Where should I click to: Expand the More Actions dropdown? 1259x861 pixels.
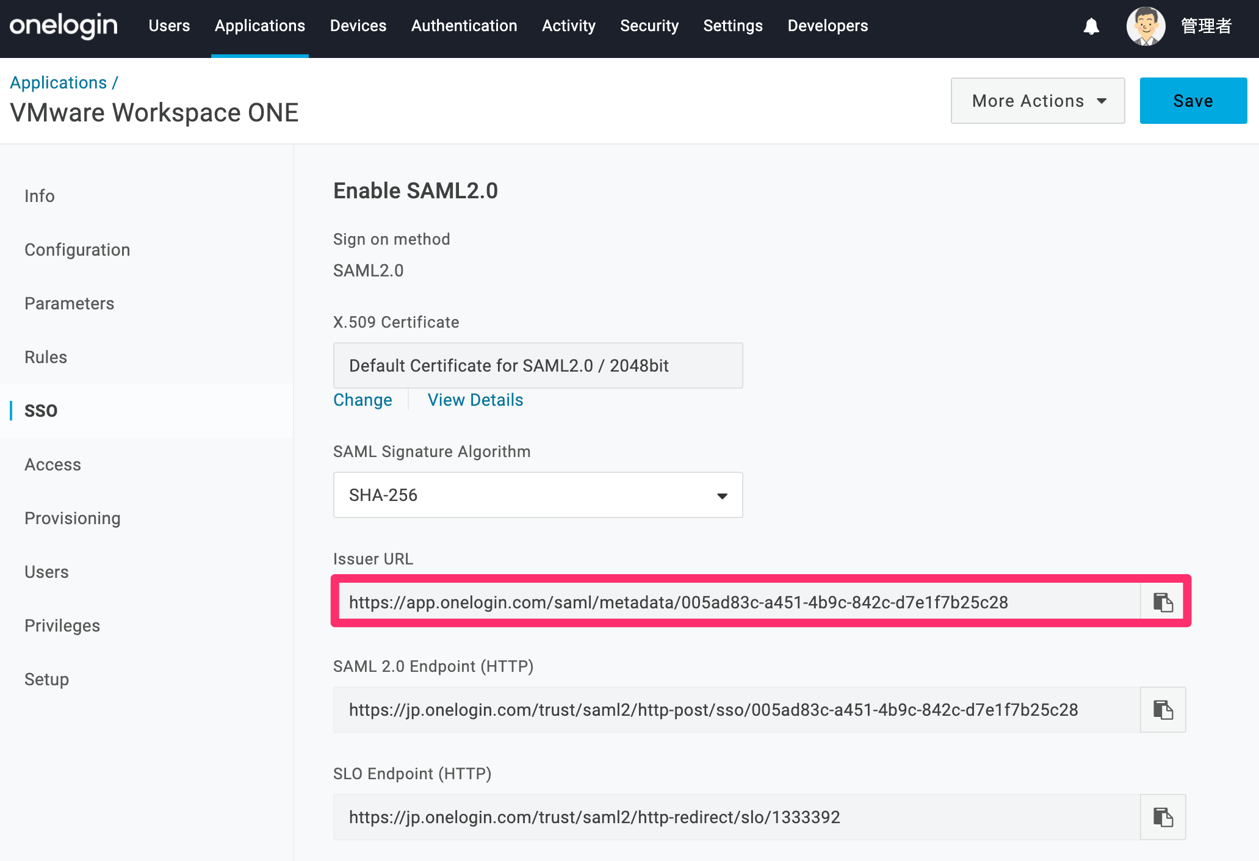[x=1037, y=101]
